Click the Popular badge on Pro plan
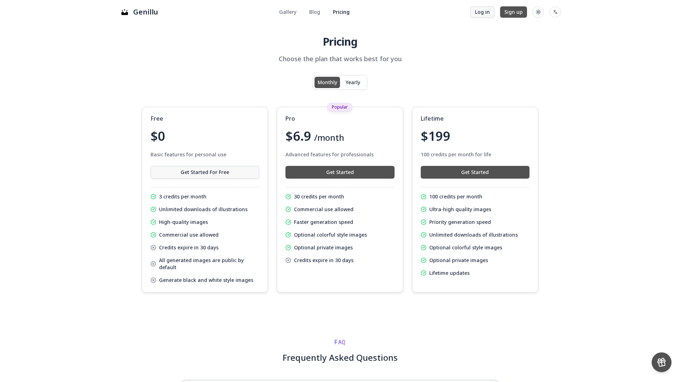Viewport: 680px width, 382px height. (340, 107)
